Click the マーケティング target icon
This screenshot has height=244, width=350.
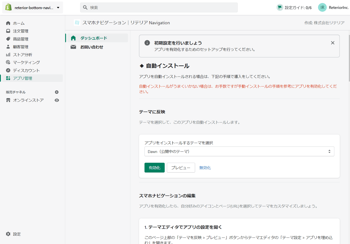click(8, 62)
